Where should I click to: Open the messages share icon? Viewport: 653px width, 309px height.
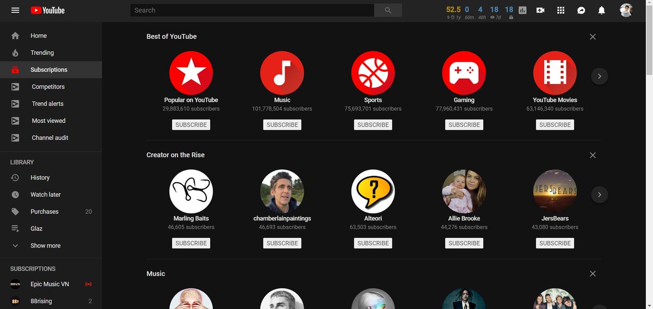click(x=581, y=10)
